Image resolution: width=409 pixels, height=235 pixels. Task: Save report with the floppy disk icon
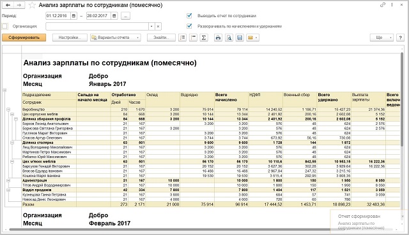[240, 38]
